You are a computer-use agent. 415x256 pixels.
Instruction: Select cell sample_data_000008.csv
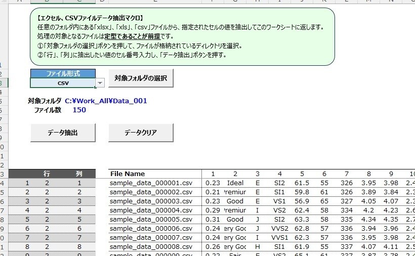(155, 247)
